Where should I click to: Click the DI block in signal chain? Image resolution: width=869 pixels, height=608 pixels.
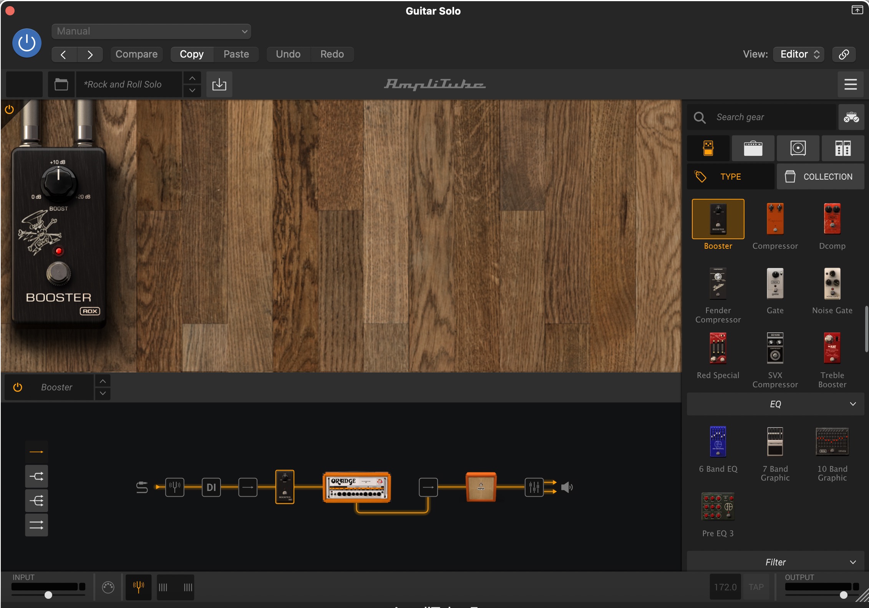[x=211, y=487]
